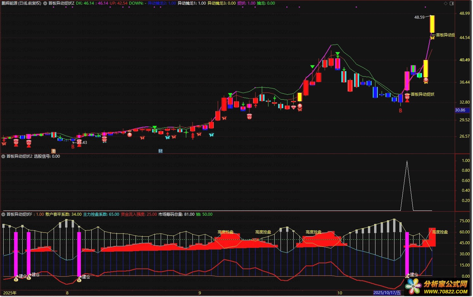Open the dropdown beside 首板异动捉妖Z
Screen dimensions: 473x297
45,3
